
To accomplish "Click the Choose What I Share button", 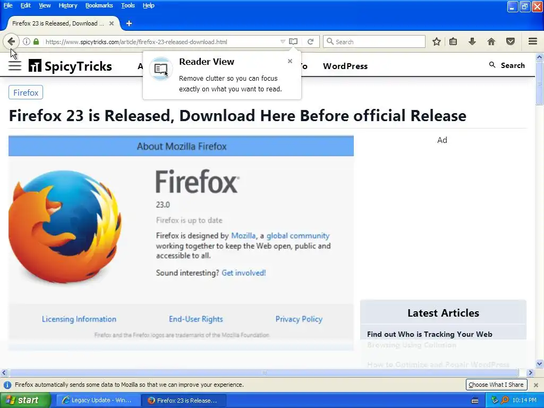I will point(496,385).
